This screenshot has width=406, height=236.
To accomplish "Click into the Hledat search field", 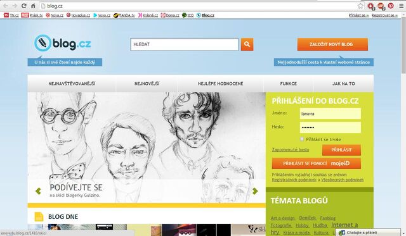I will point(185,44).
